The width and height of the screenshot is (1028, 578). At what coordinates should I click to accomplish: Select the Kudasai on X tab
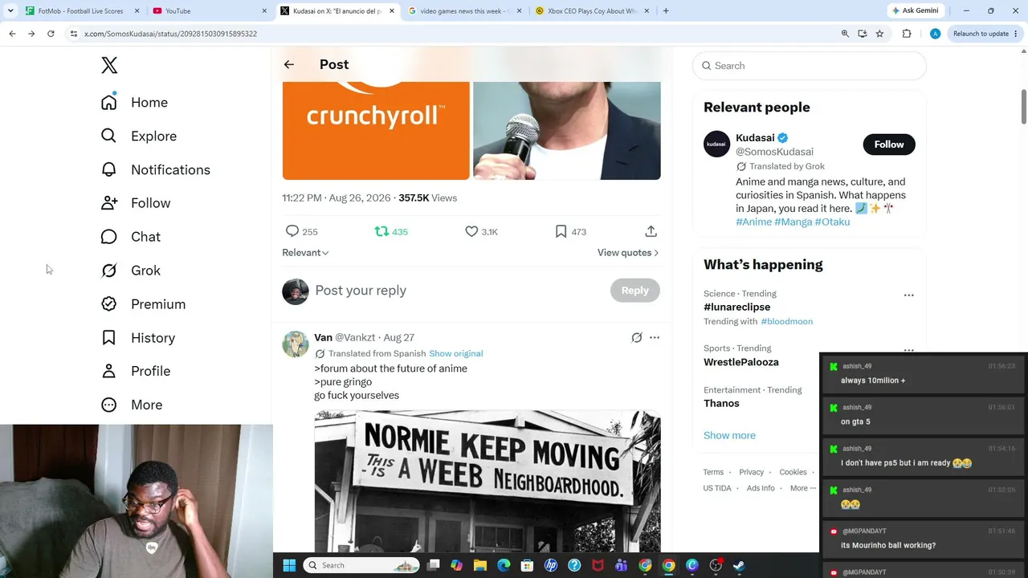[337, 11]
